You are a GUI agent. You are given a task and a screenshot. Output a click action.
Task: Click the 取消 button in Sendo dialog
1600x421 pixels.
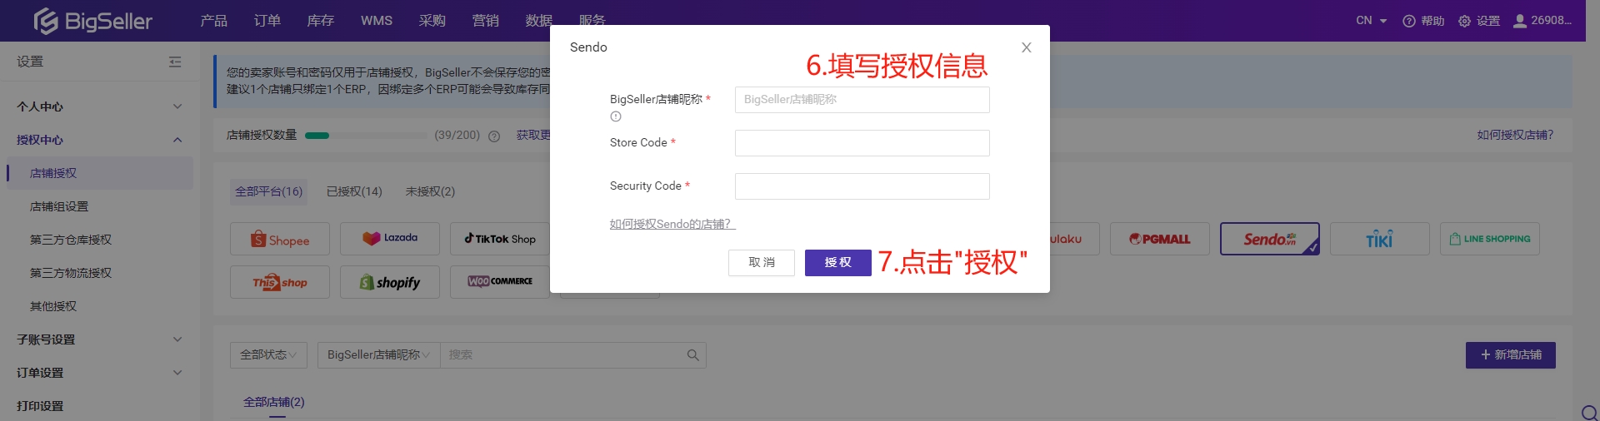[762, 263]
